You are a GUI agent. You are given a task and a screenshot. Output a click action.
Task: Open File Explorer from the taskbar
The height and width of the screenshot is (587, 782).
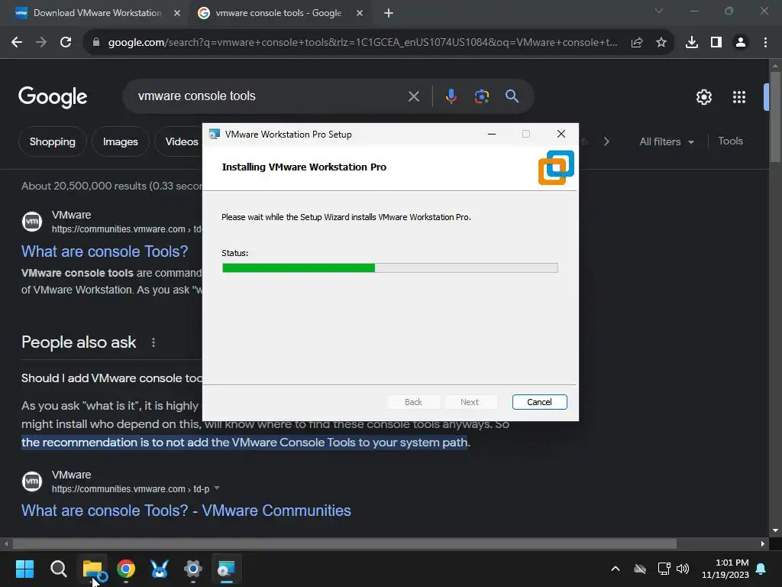pyautogui.click(x=92, y=569)
